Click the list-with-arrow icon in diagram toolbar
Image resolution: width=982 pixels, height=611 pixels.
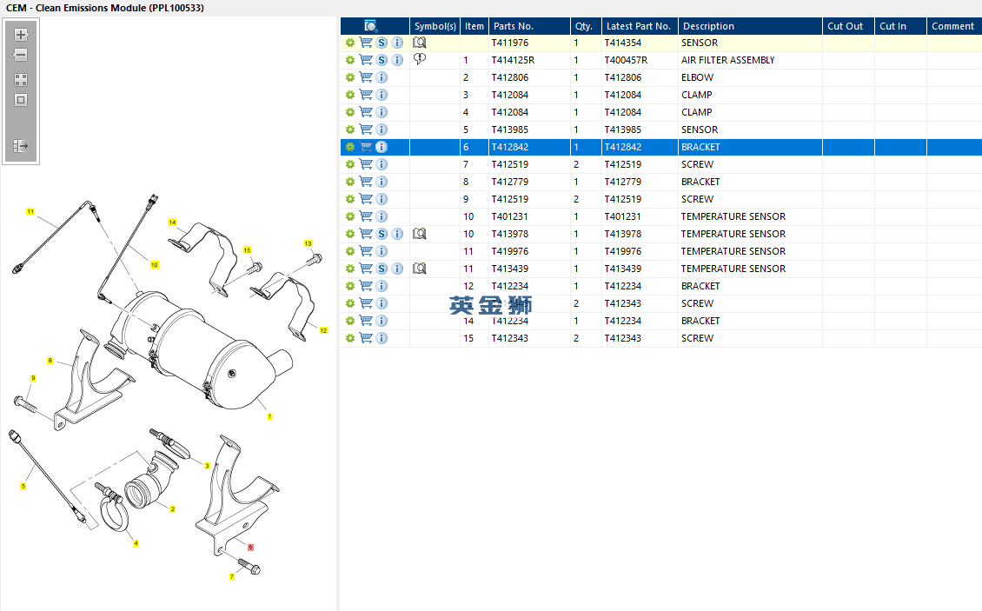point(21,146)
